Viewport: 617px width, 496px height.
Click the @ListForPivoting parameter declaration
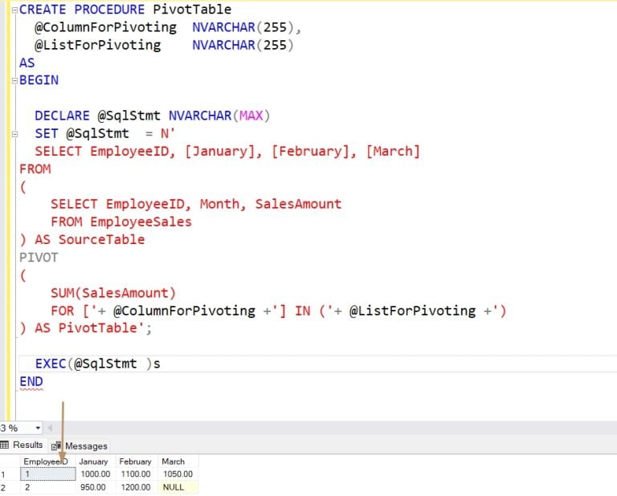pyautogui.click(x=97, y=45)
